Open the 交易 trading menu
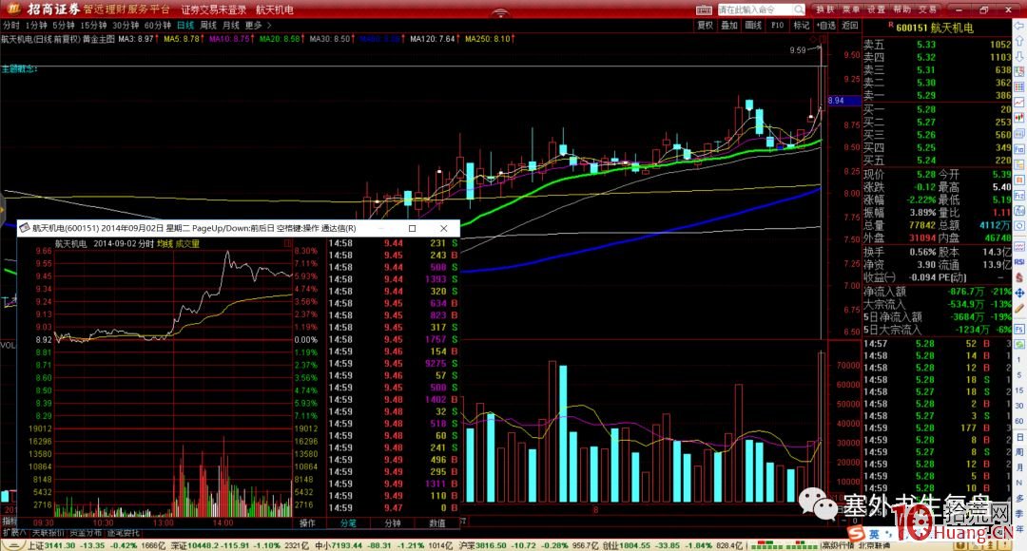 pyautogui.click(x=927, y=9)
